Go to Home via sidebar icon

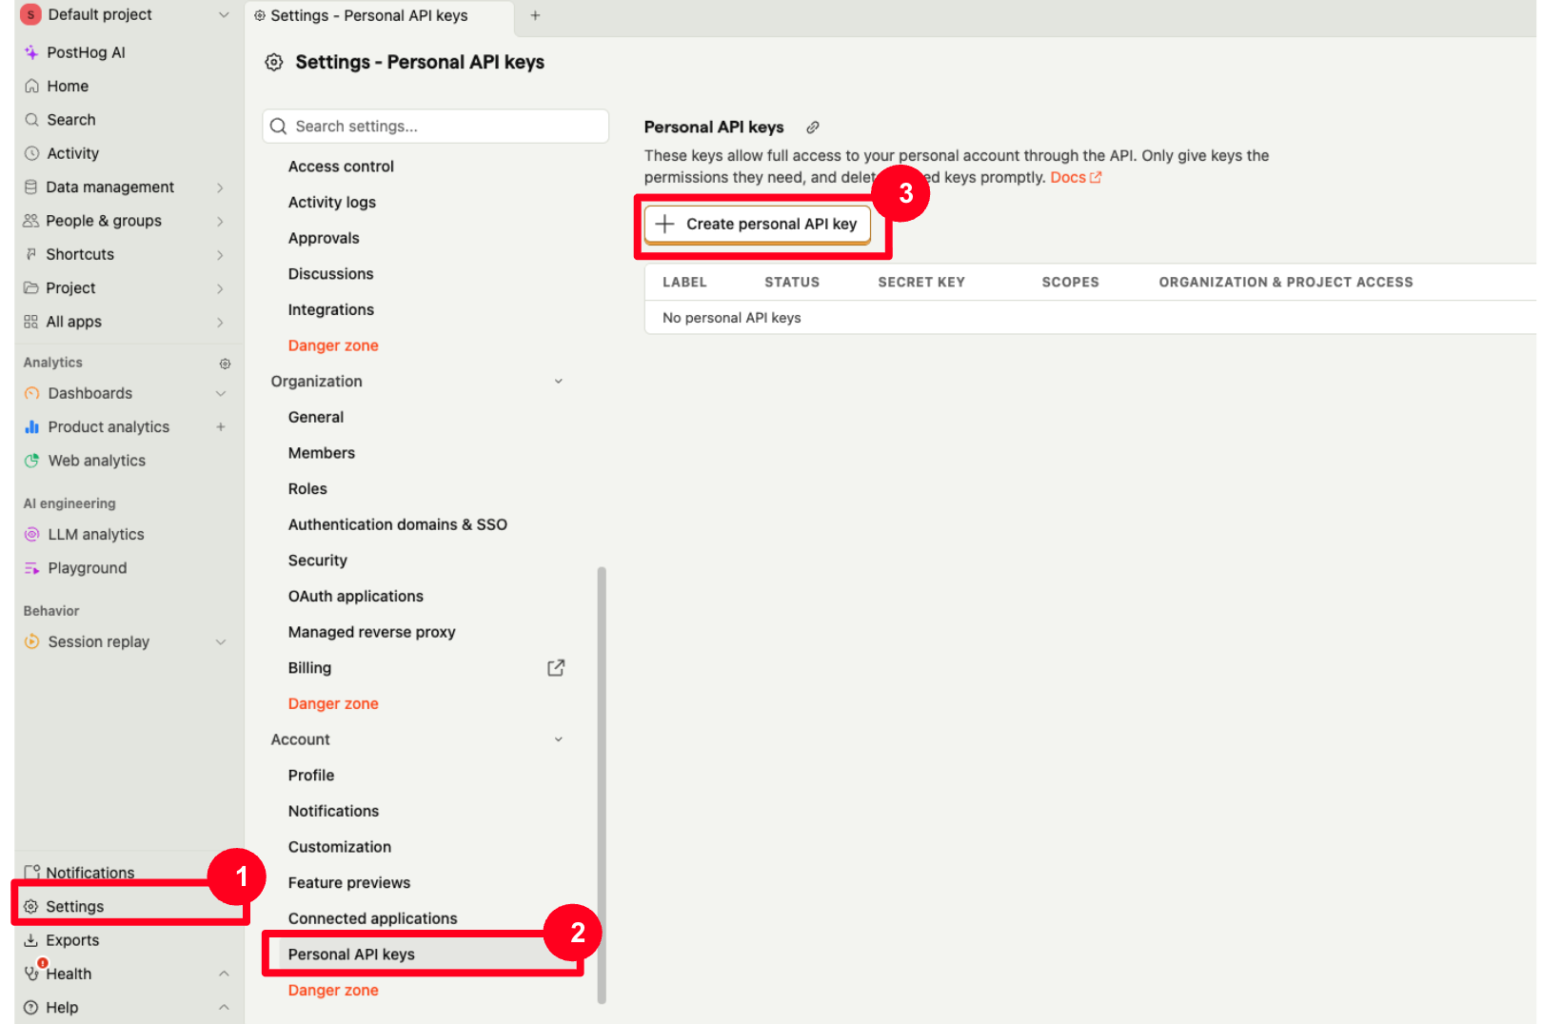[x=68, y=86]
